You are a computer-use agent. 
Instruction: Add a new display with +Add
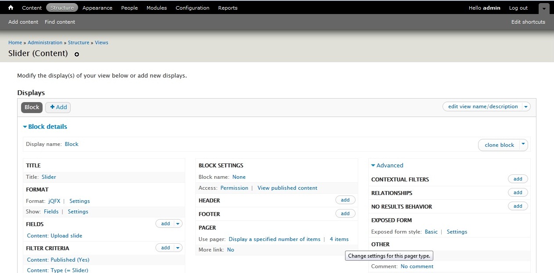point(58,107)
